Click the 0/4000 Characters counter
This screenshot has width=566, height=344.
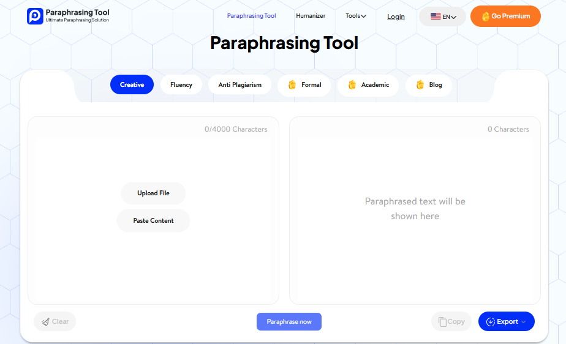pyautogui.click(x=236, y=129)
